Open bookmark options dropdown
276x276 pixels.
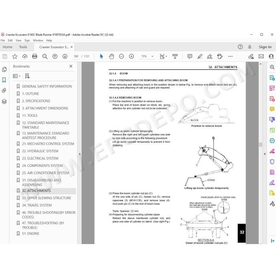click(x=17, y=76)
